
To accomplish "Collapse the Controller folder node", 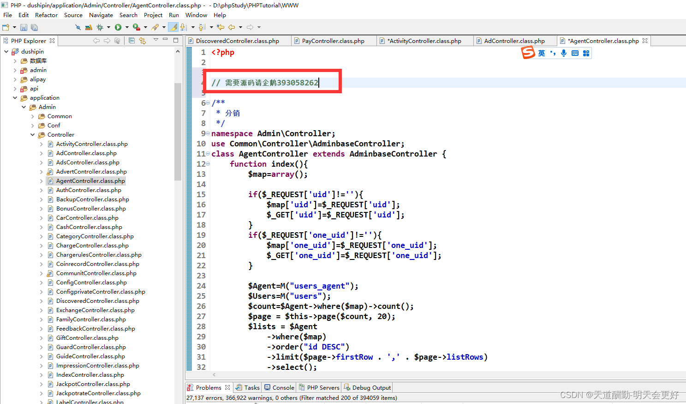I will point(32,135).
